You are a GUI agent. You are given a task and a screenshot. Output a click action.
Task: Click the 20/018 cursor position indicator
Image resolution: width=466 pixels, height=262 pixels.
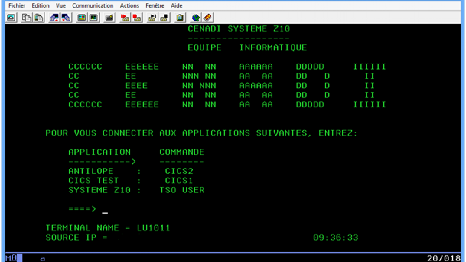(444, 258)
